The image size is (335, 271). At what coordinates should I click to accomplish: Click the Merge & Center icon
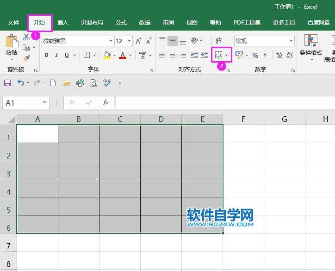[x=218, y=55]
